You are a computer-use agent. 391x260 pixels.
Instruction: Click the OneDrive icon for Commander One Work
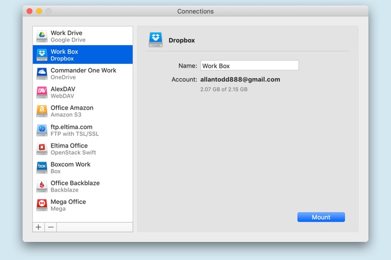click(42, 73)
